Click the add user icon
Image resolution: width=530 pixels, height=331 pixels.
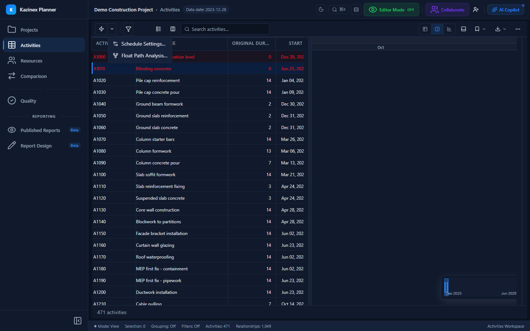pyautogui.click(x=476, y=10)
